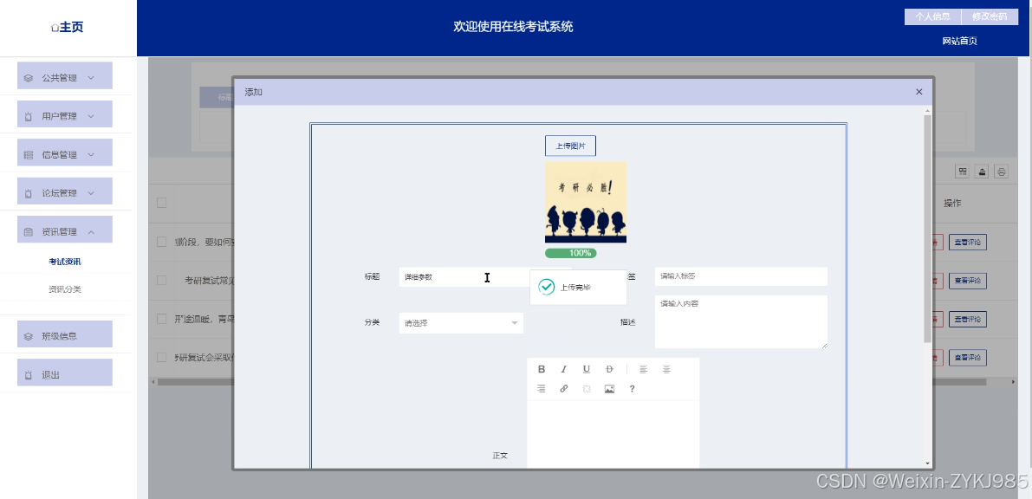Image resolution: width=1032 pixels, height=499 pixels.
Task: Click the home icon beside 主页
Action: click(x=55, y=28)
